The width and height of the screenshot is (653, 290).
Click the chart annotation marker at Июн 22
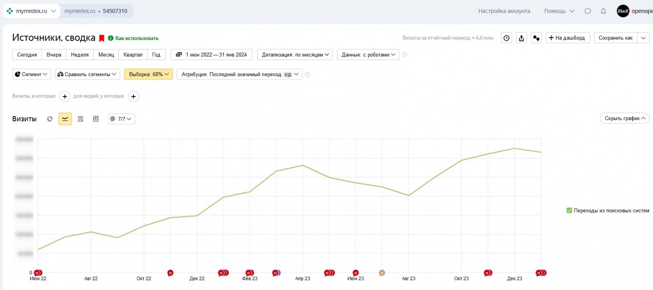click(38, 273)
